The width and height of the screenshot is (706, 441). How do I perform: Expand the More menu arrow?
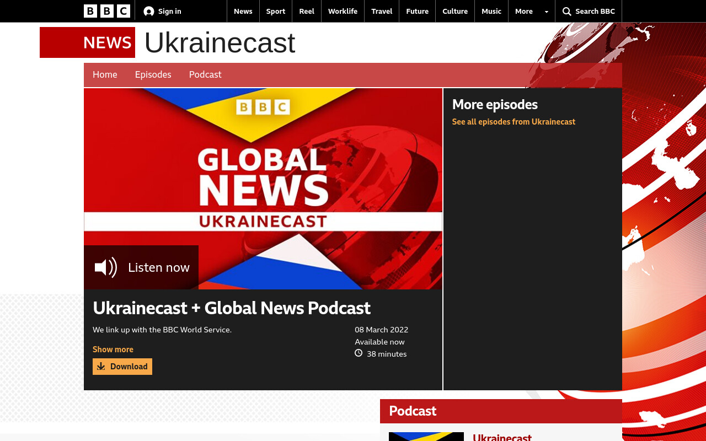[x=547, y=12]
